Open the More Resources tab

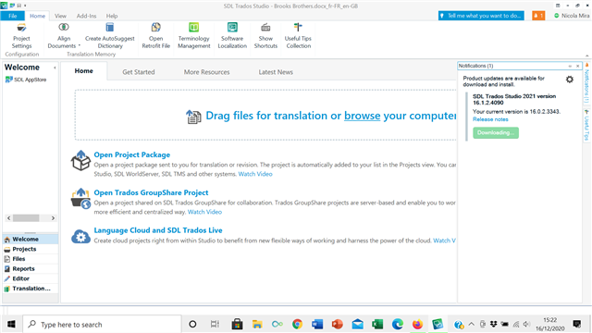click(x=206, y=72)
